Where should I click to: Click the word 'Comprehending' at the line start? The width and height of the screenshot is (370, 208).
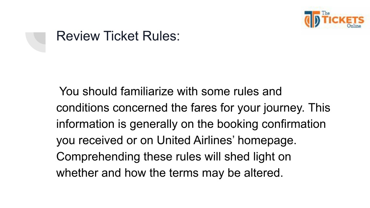pos(98,157)
